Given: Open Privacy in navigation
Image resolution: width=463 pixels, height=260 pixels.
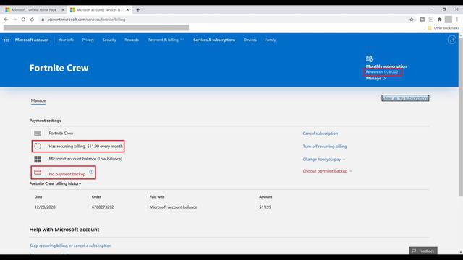Looking at the screenshot, I should [x=88, y=40].
